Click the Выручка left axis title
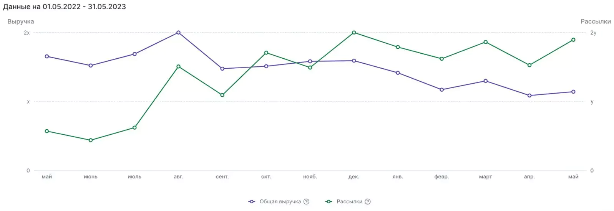Viewport: 614px width, 211px height. pos(21,21)
